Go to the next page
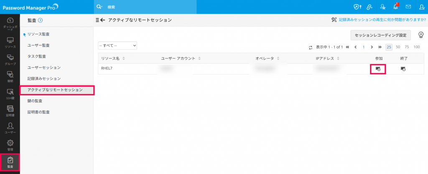 click(x=372, y=47)
